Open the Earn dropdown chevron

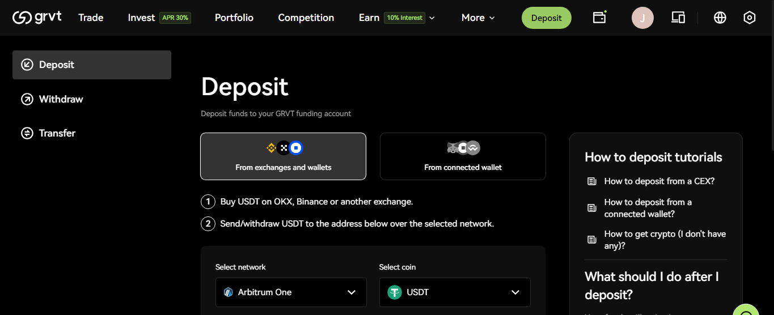pos(432,18)
